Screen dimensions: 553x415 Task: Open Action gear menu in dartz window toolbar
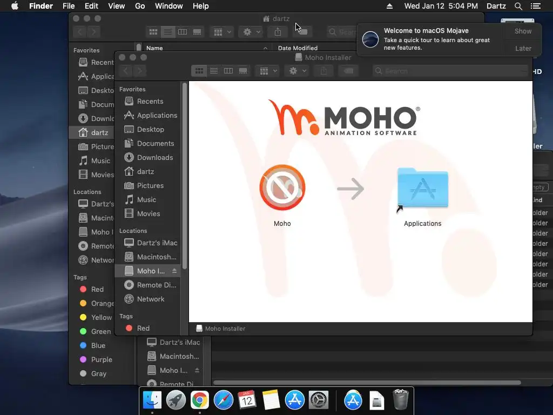click(x=251, y=32)
